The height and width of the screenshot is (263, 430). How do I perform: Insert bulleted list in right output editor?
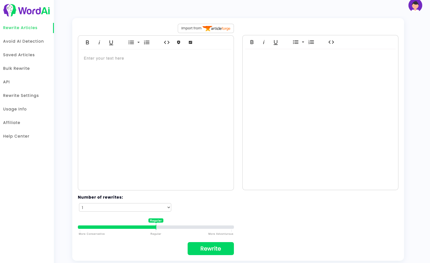click(x=296, y=42)
